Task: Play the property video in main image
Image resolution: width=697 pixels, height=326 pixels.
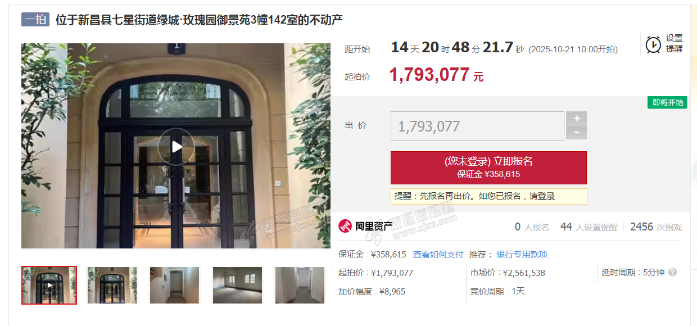Action: pyautogui.click(x=176, y=147)
